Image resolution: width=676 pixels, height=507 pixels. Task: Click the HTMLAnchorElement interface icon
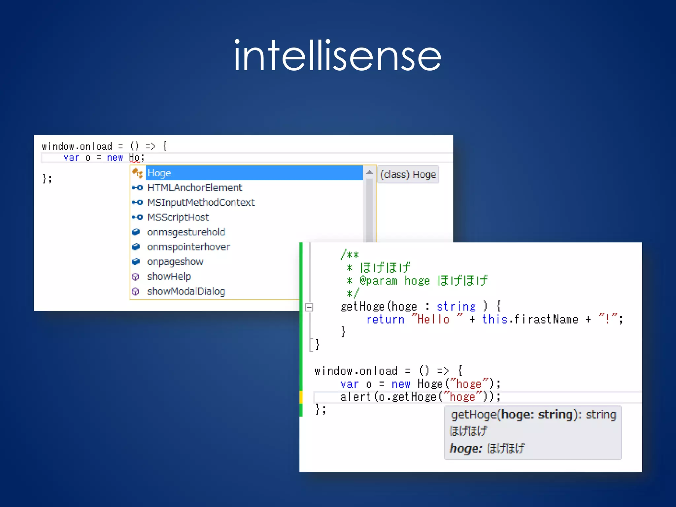(137, 188)
